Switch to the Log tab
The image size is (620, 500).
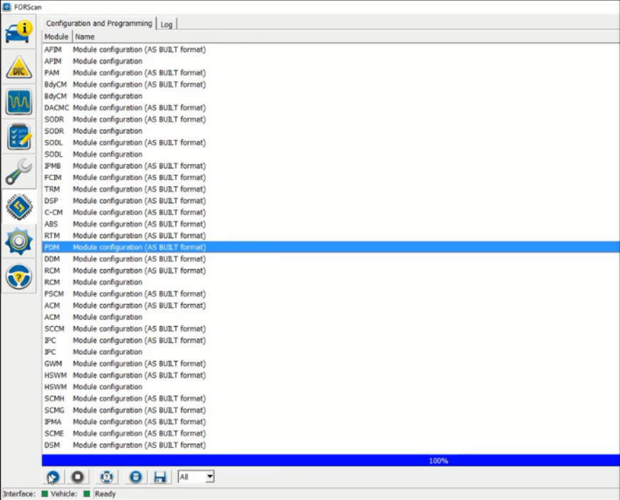tap(167, 24)
